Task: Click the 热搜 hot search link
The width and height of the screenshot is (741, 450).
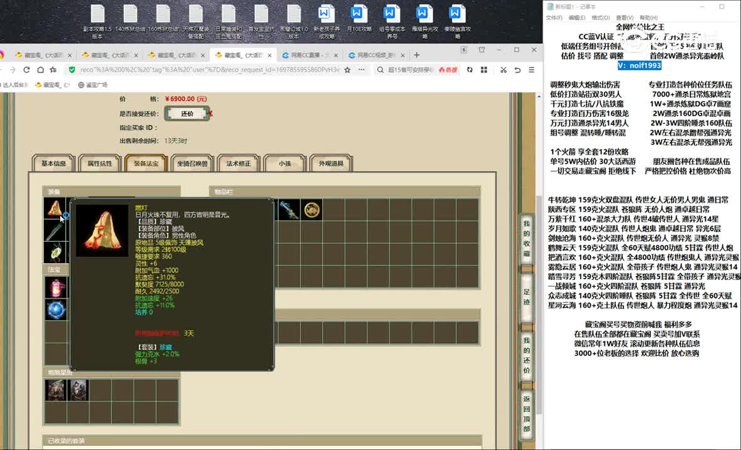Action: (x=448, y=70)
